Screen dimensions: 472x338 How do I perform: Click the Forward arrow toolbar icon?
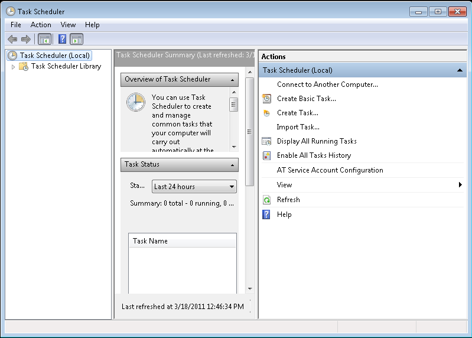point(26,39)
